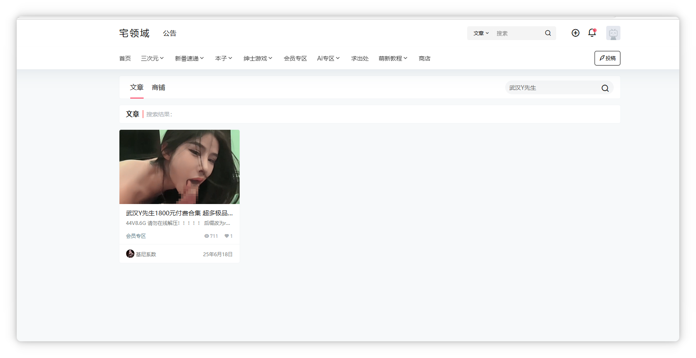The width and height of the screenshot is (696, 358).
Task: Click the top search bar magnifier icon
Action: [548, 33]
